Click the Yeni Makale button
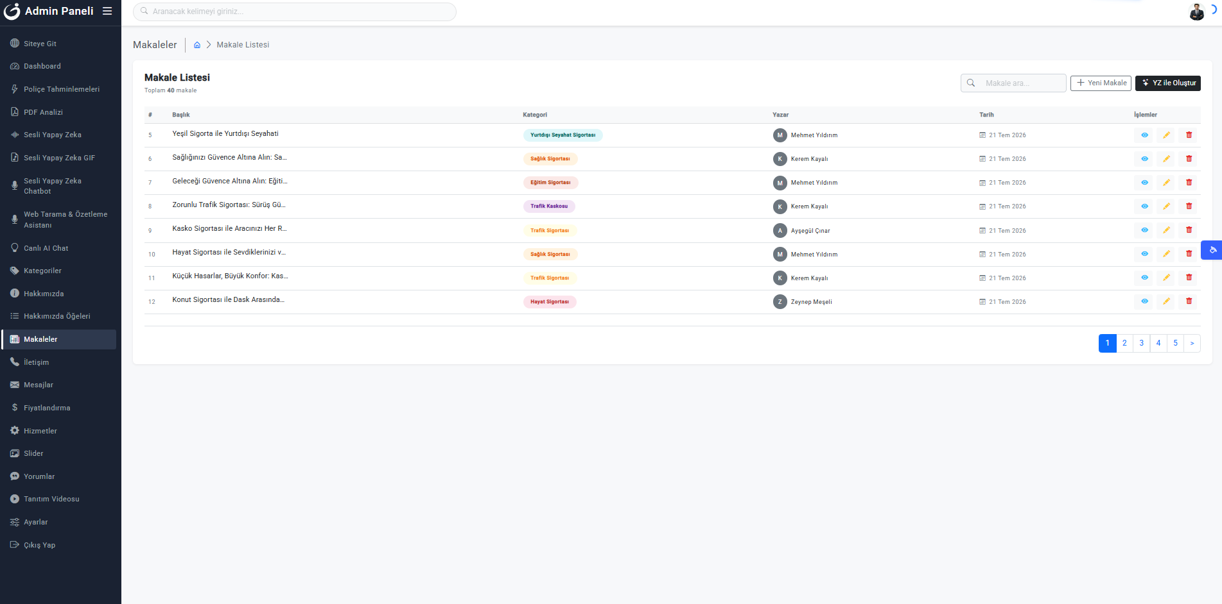The height and width of the screenshot is (604, 1222). click(1101, 83)
